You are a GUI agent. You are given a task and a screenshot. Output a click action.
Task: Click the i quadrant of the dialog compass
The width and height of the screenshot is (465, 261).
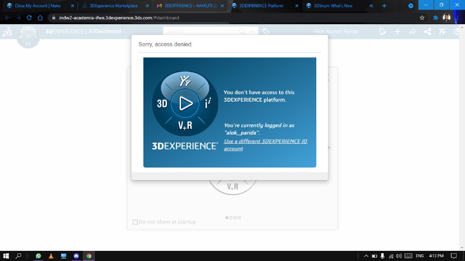pyautogui.click(x=208, y=103)
